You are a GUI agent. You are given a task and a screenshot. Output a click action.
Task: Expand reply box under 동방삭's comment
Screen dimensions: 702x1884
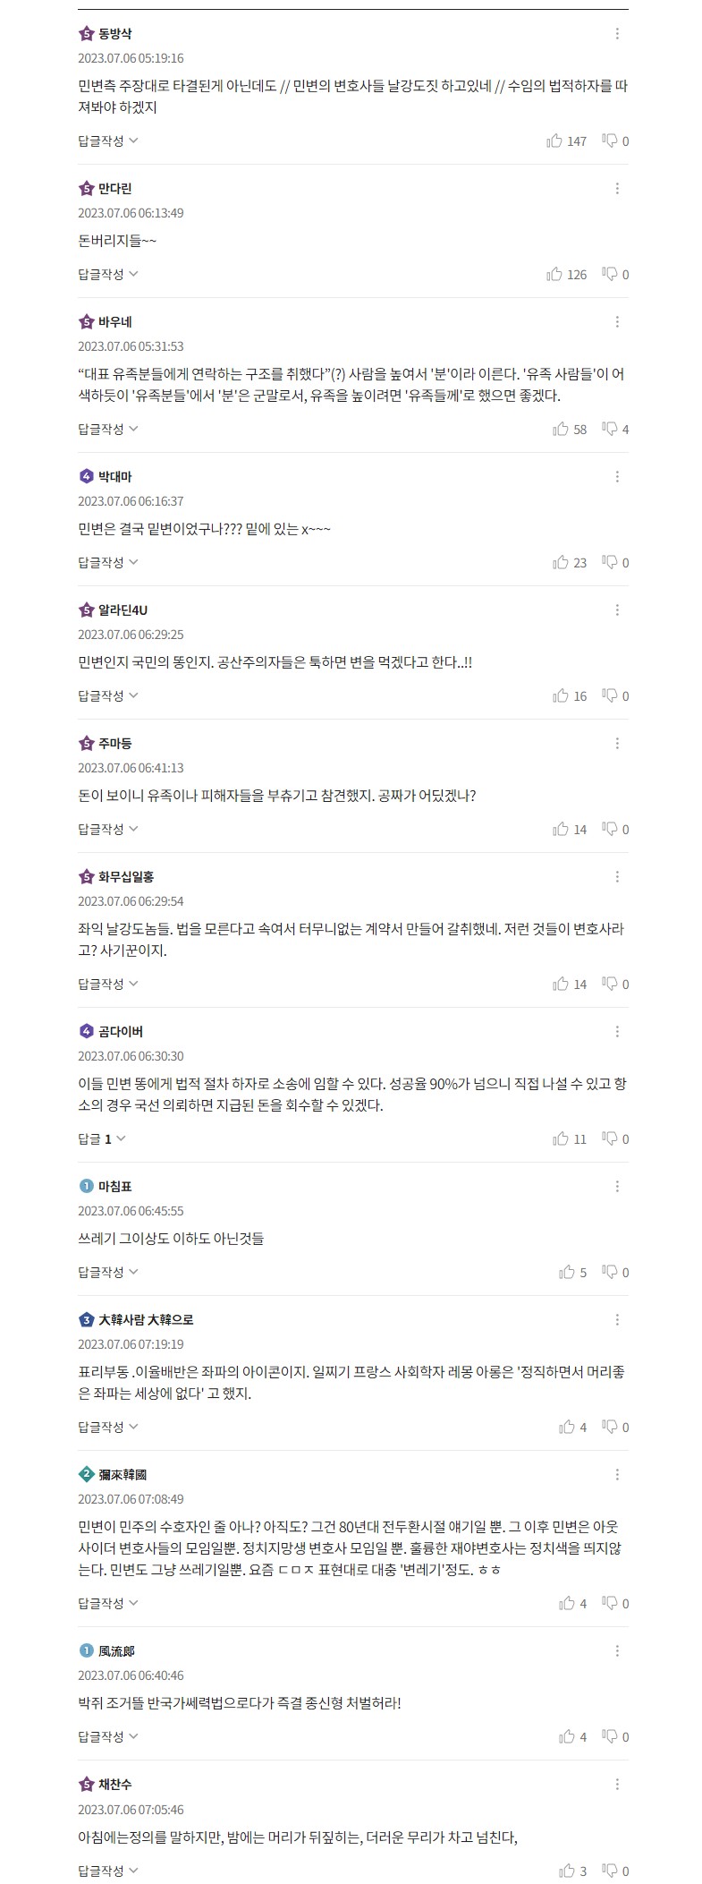(107, 141)
